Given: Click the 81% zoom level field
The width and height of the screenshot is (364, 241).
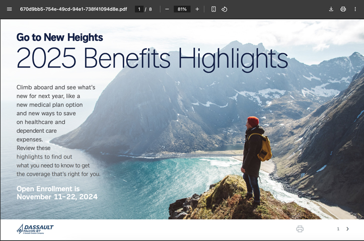Looking at the screenshot, I should pyautogui.click(x=182, y=9).
